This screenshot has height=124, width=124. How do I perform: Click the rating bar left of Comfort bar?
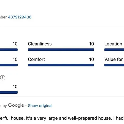coord(9,65)
